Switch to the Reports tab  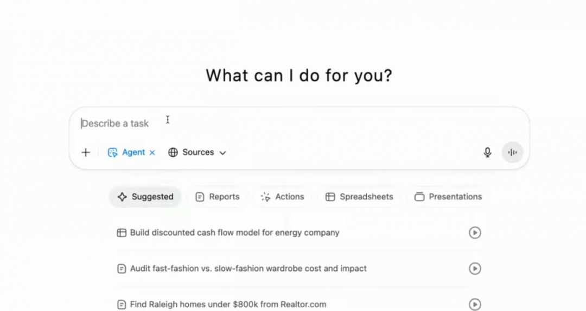click(217, 197)
